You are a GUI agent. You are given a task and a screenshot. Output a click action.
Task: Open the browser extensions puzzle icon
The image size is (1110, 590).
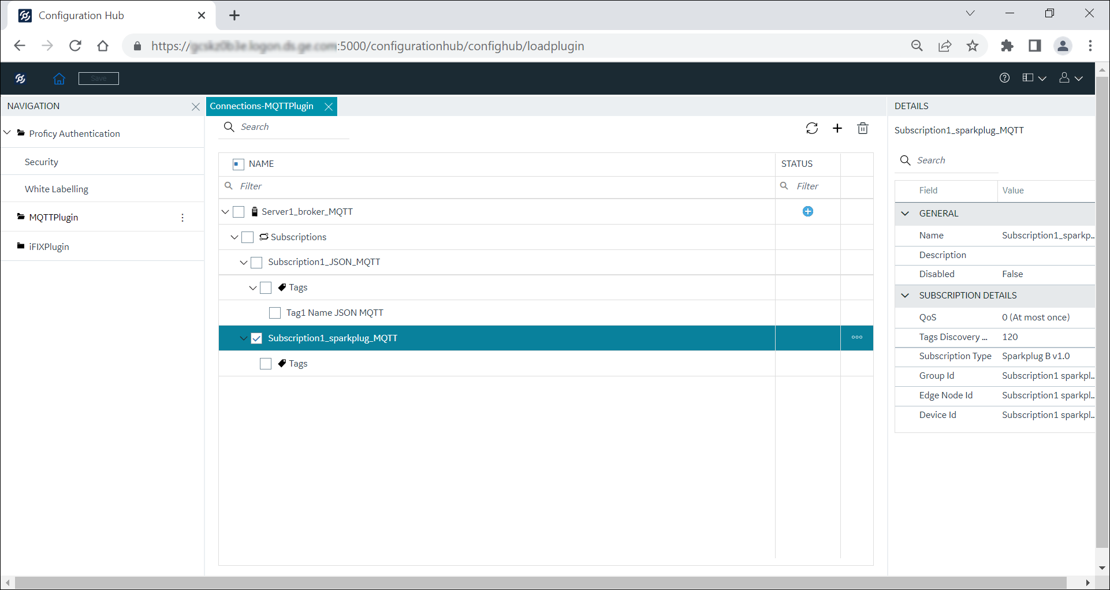pyautogui.click(x=1007, y=46)
